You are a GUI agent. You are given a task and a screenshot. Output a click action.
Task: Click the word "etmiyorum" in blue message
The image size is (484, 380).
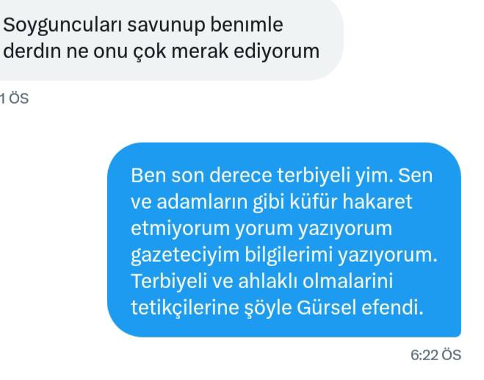point(181,229)
